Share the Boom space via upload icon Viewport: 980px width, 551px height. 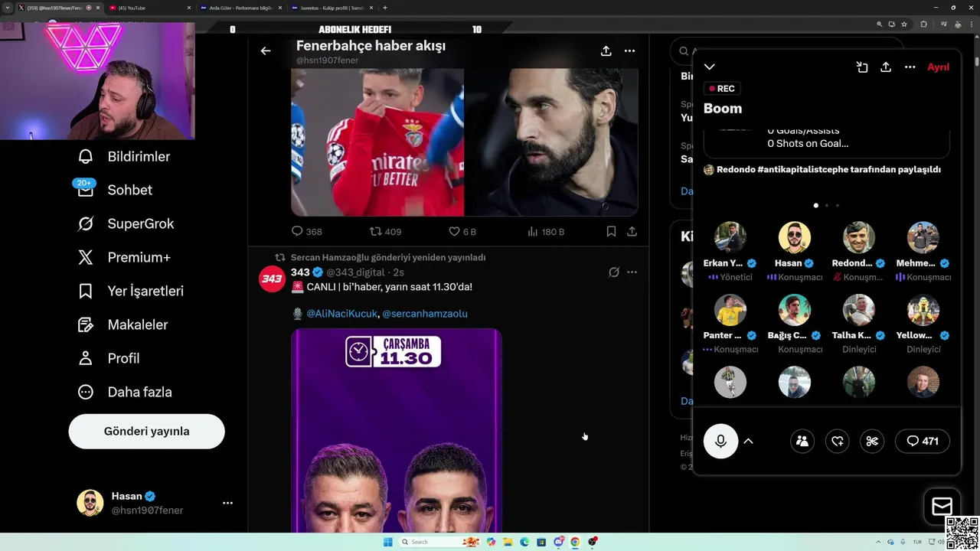tap(886, 67)
